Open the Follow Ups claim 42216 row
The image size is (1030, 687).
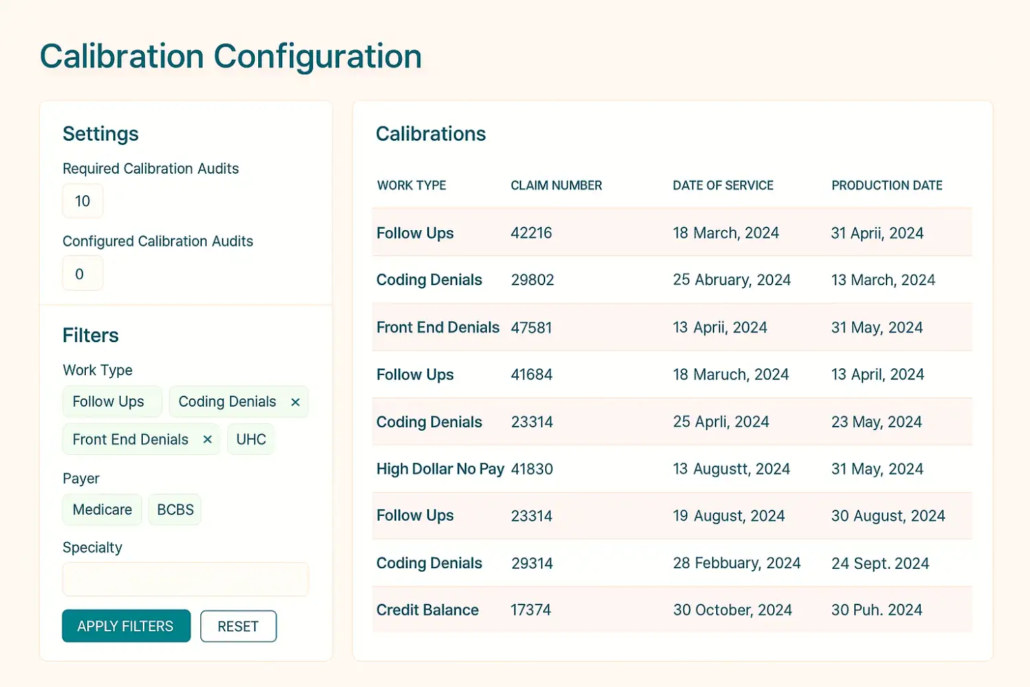[672, 232]
